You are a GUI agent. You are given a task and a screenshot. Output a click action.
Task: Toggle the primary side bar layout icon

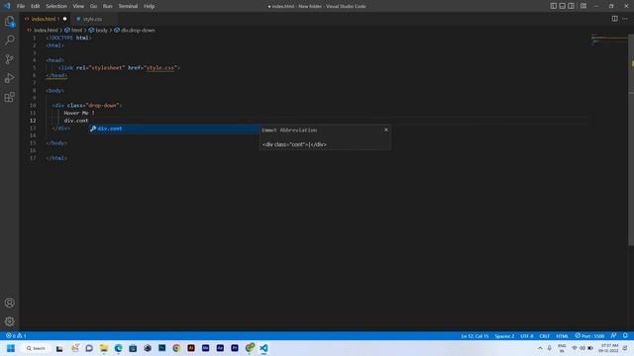[553, 6]
